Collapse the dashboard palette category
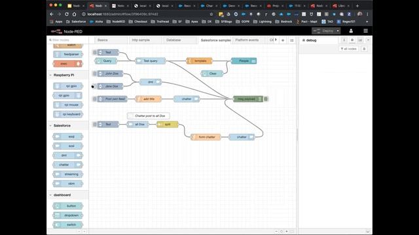 [x=68, y=195]
